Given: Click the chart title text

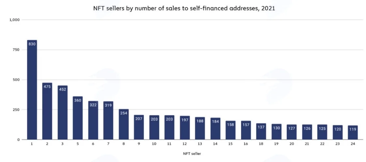Looking at the screenshot, I should (x=184, y=9).
